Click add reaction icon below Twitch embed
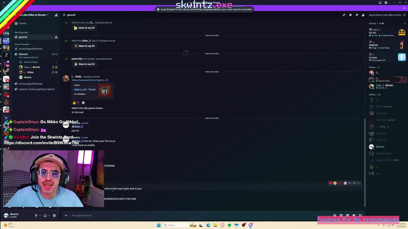Image resolution: width=408 pixels, height=229 pixels. 83,103
